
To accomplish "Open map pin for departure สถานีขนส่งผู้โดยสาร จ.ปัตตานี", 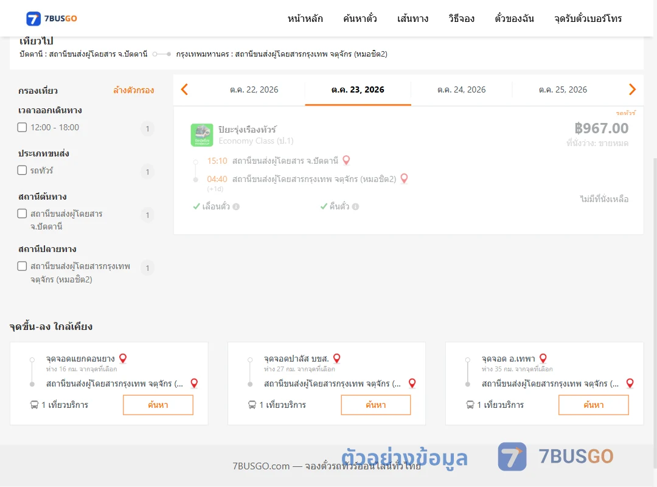I will pyautogui.click(x=346, y=160).
